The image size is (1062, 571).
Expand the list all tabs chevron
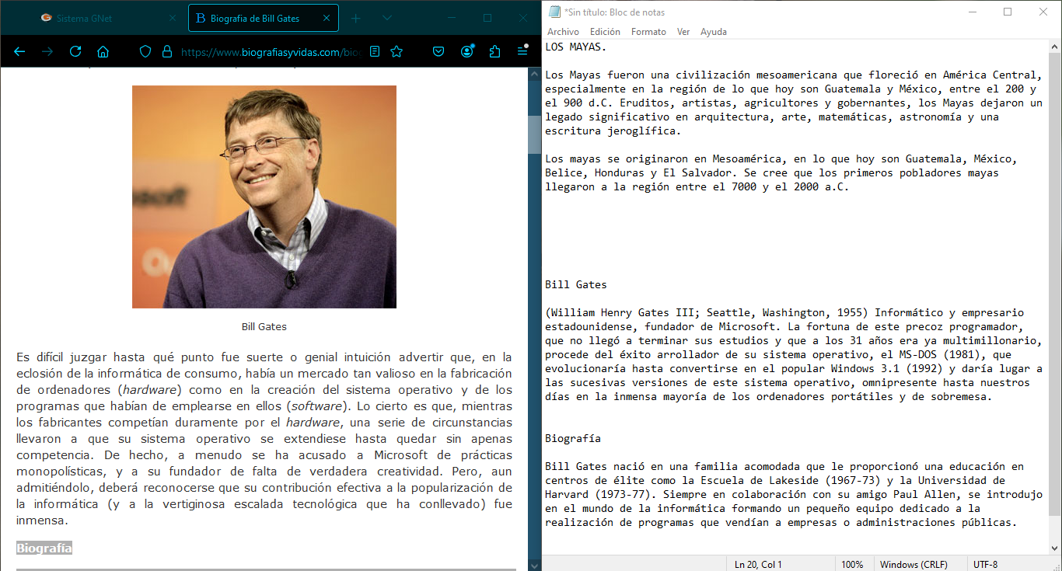click(x=387, y=18)
